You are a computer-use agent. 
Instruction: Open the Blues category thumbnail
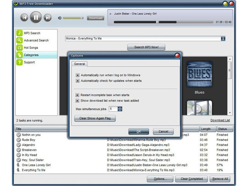point(199,74)
